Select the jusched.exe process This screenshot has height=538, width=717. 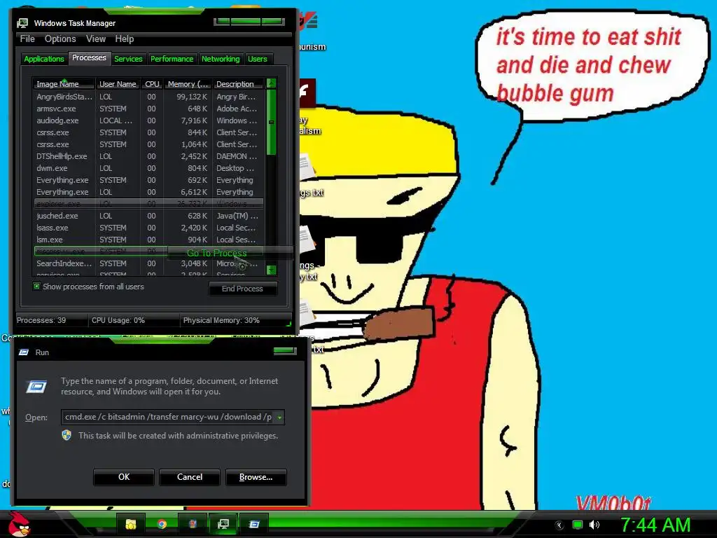(148, 216)
